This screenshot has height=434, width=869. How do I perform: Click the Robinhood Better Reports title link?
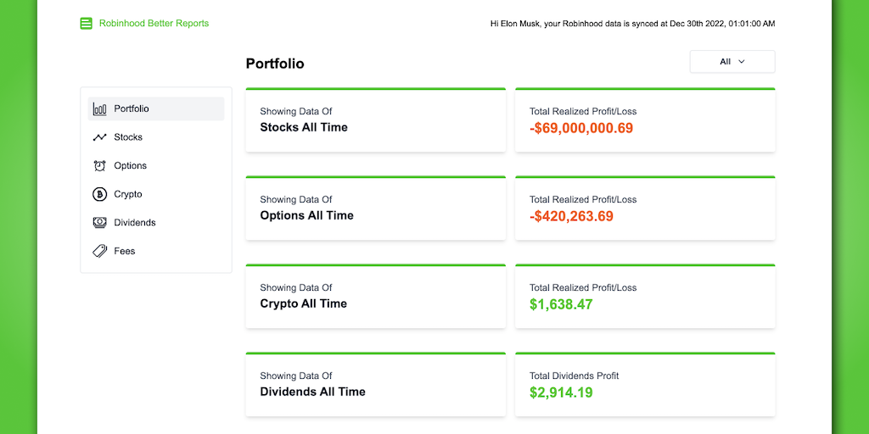[154, 24]
